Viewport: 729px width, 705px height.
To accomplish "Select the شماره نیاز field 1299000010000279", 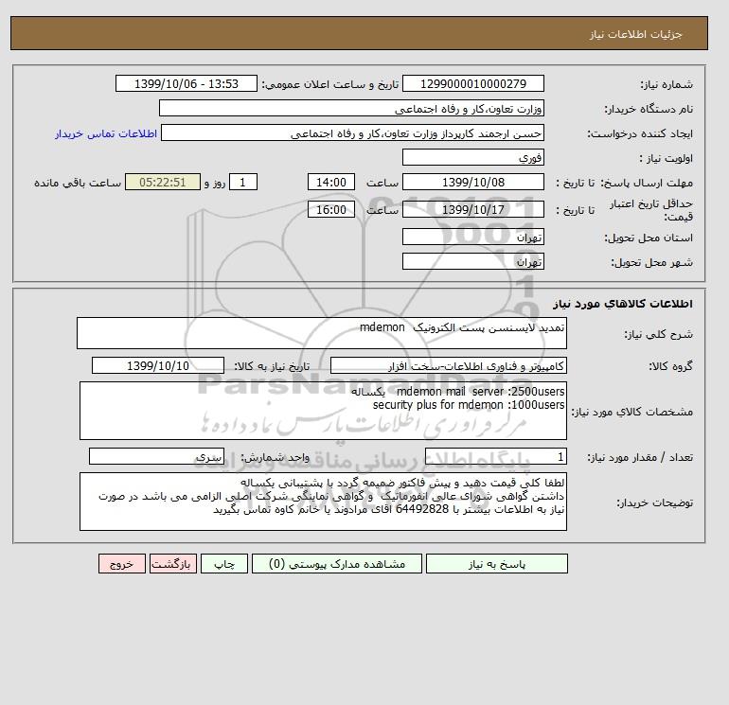I will (x=472, y=83).
